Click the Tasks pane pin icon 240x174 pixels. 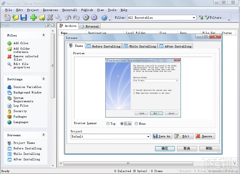[48, 25]
